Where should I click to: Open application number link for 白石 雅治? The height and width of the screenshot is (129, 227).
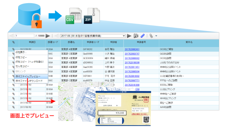coord(132,50)
